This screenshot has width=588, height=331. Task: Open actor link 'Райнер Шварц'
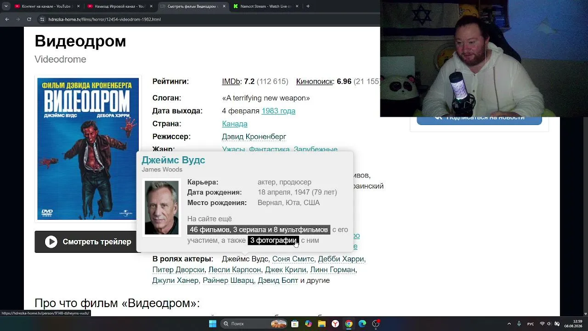(x=228, y=280)
